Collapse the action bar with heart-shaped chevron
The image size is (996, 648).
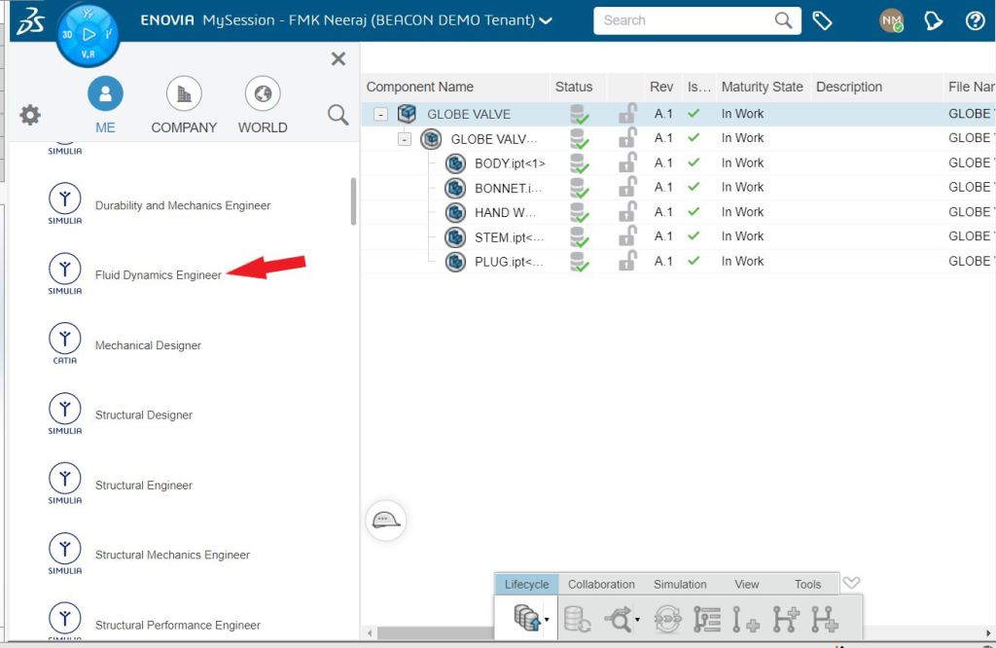point(851,583)
